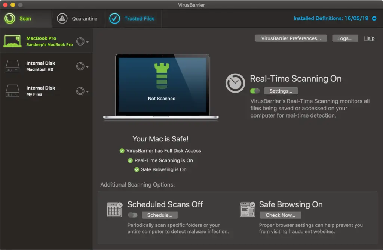383x250 pixels.
Task: Click the My Files disk icon
Action: (x=12, y=91)
